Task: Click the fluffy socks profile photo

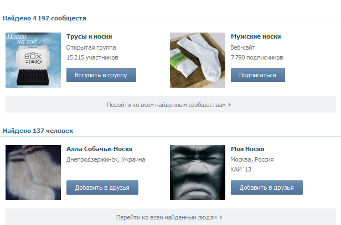Action: 33,173
